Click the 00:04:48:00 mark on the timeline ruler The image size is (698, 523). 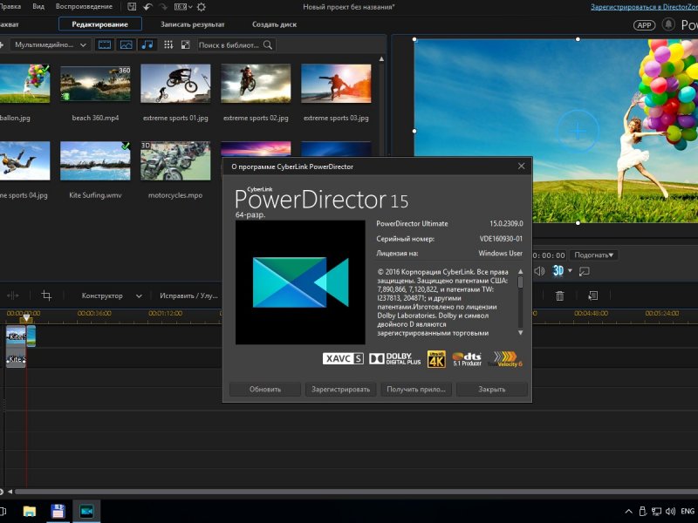(x=591, y=313)
